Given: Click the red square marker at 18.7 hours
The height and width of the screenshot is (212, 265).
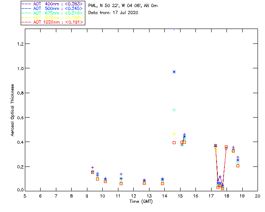Looking at the screenshot, I should pos(238,166).
